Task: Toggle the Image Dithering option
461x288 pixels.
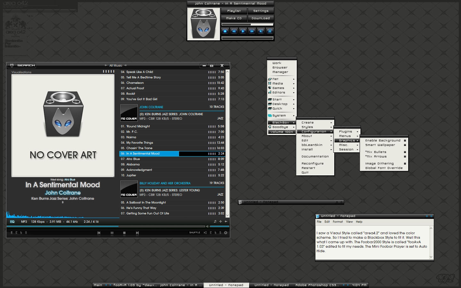Action: (x=384, y=164)
